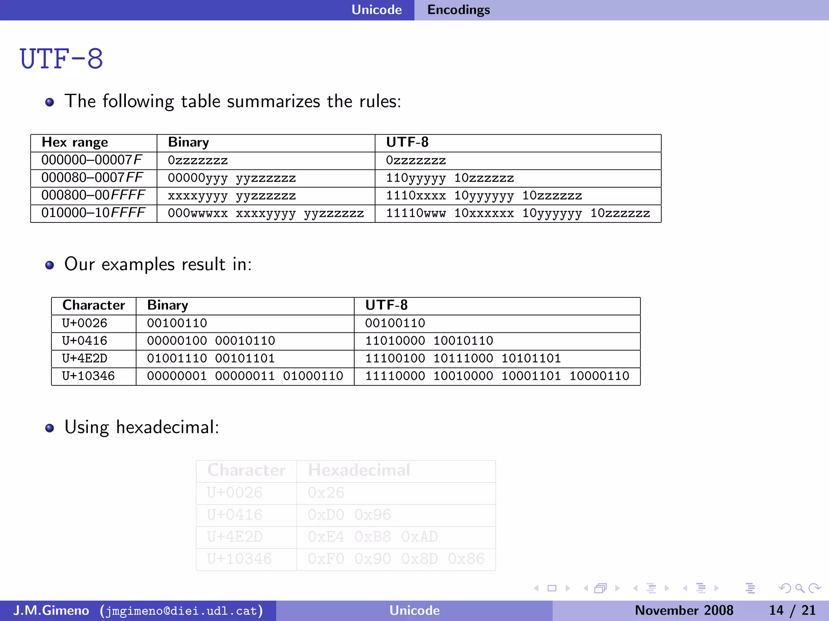Go to next frame arrow
Image resolution: width=829 pixels, height=621 pixels.
click(x=617, y=588)
